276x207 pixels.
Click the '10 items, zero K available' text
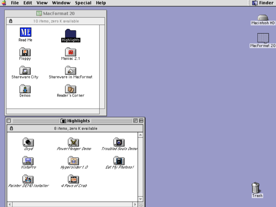(x=56, y=21)
